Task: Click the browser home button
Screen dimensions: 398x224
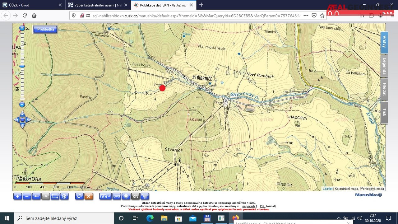Action: coord(34,16)
